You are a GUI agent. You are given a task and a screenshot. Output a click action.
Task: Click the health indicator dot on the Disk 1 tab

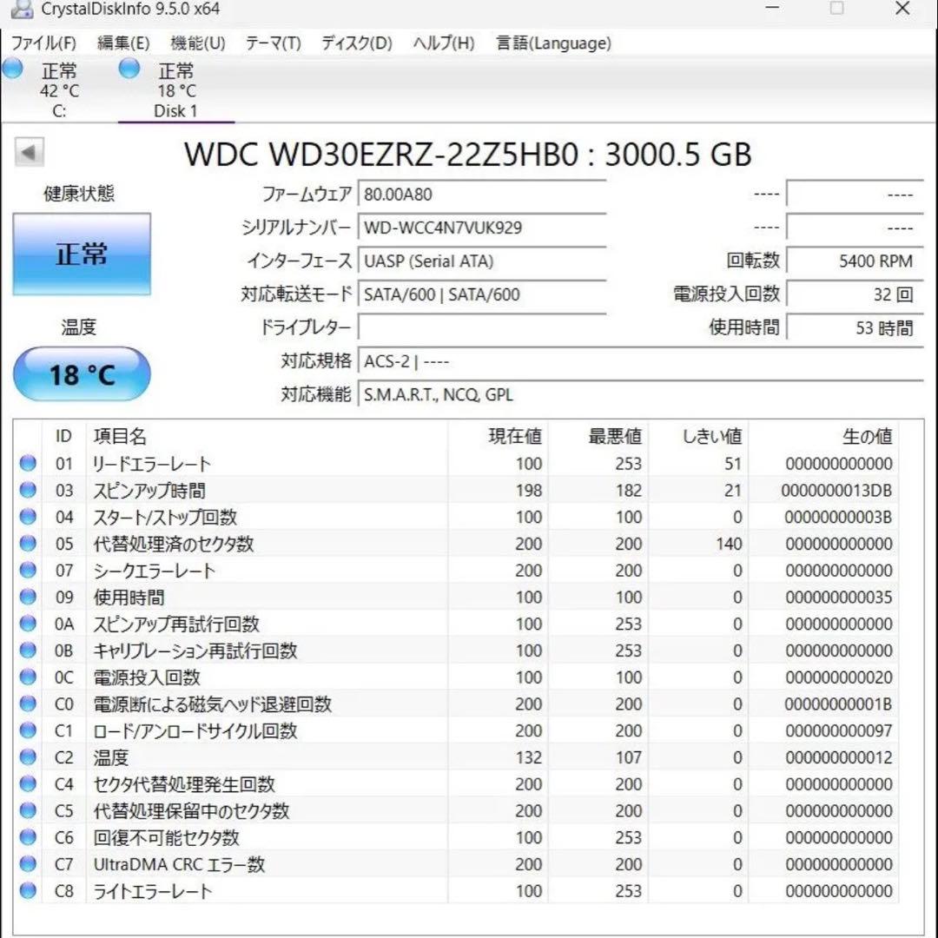129,68
